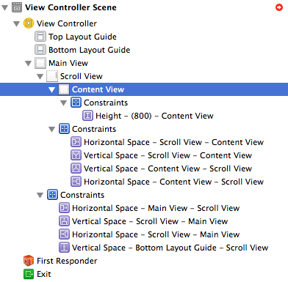Click the Height (800) constraint icon
The image size is (288, 282).
tap(87, 116)
